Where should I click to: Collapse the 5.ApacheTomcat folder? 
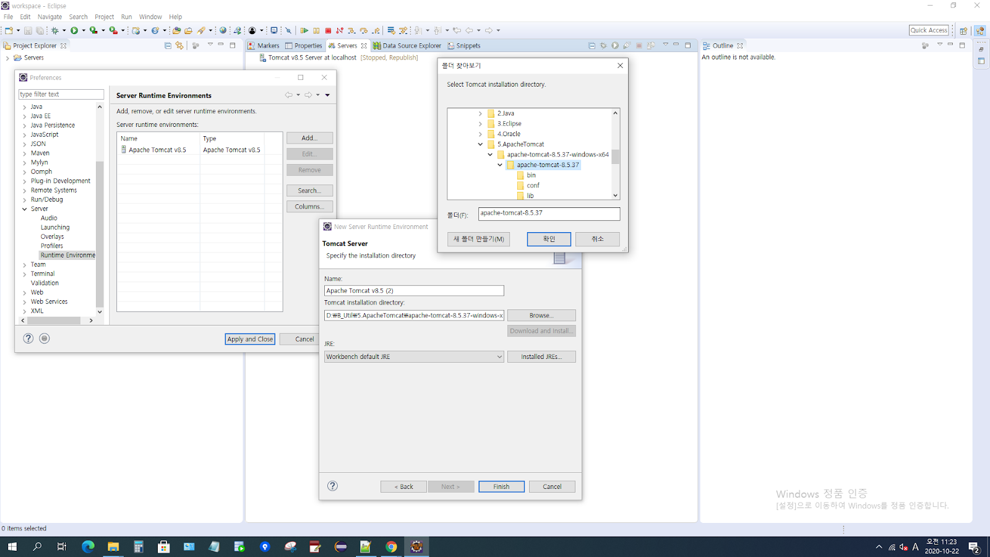480,145
